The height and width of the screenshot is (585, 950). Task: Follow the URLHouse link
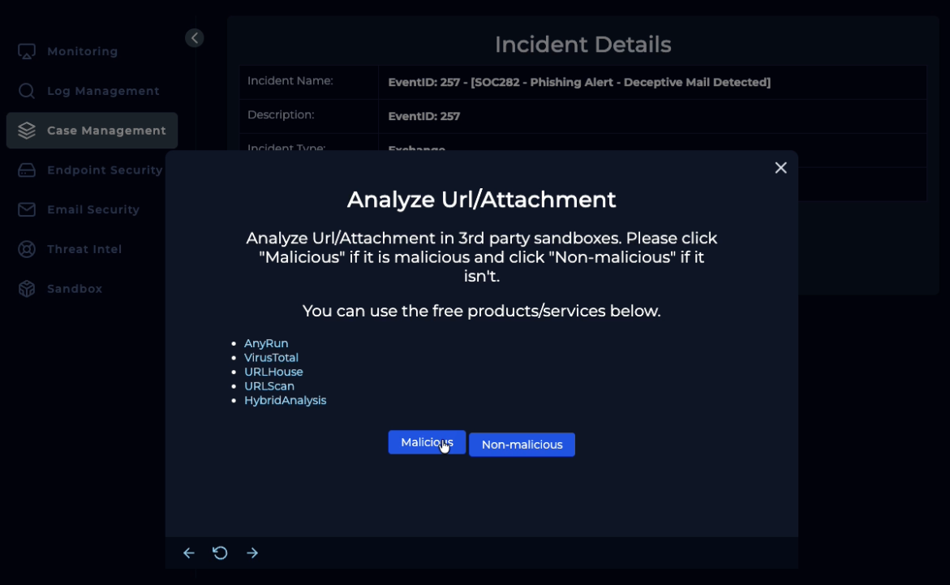[x=273, y=372]
